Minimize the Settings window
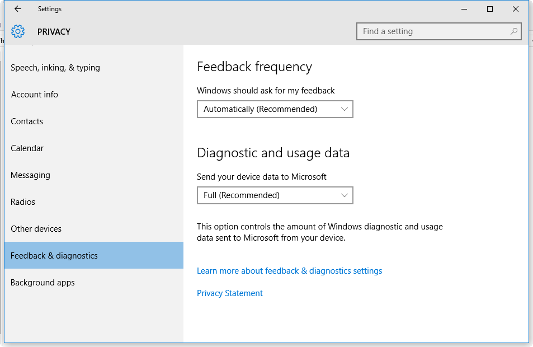The image size is (533, 347). [x=464, y=9]
